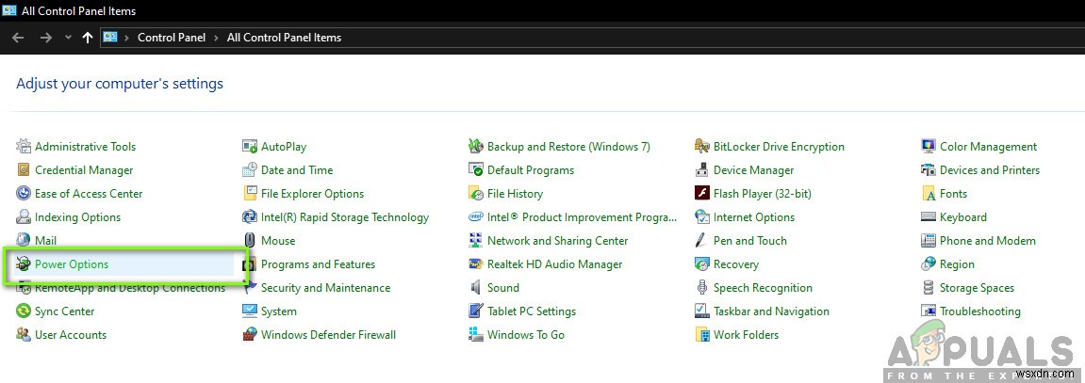
Task: Click the Control Panel breadcrumb item
Action: [x=173, y=38]
